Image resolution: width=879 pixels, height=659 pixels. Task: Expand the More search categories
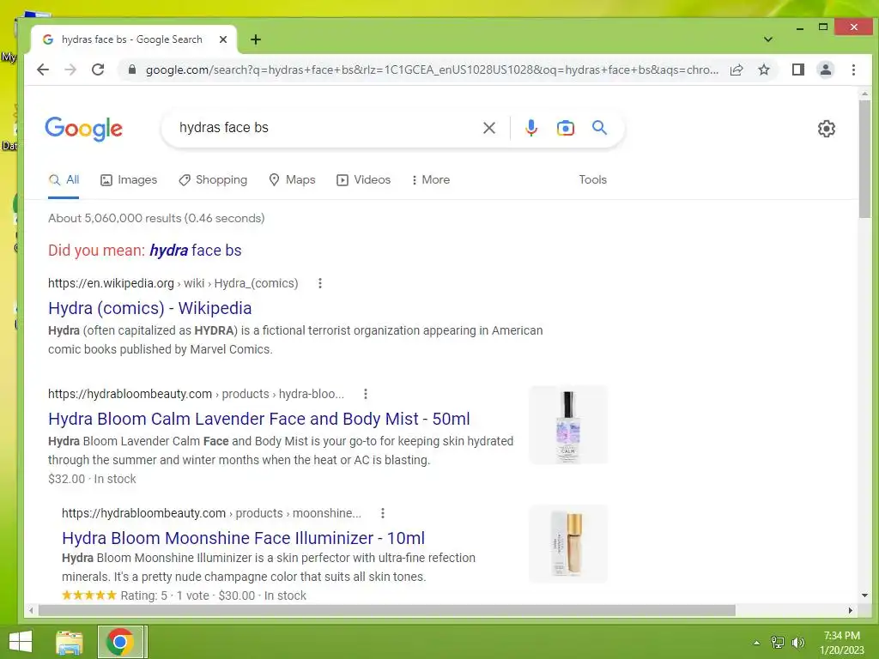pyautogui.click(x=431, y=180)
